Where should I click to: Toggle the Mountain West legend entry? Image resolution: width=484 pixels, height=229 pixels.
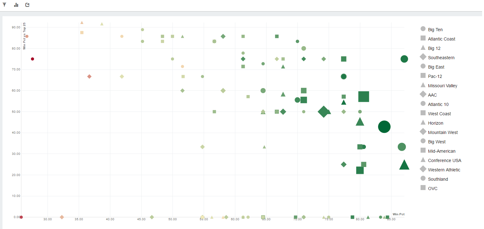[x=443, y=132]
